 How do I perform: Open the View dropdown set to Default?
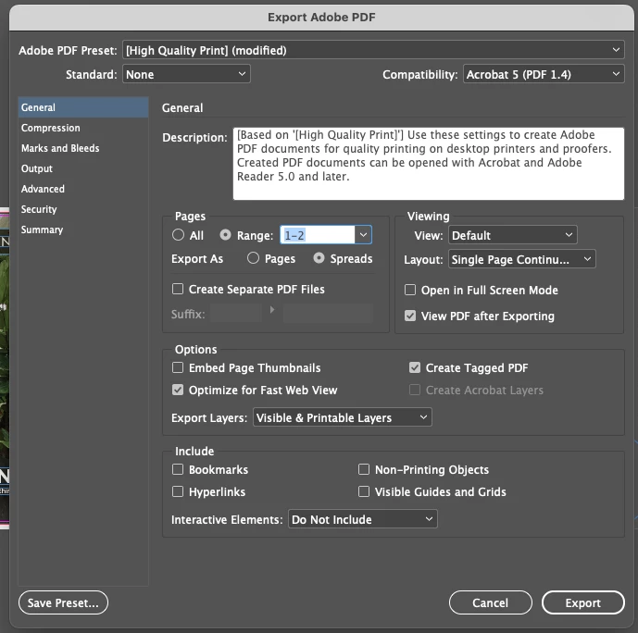click(x=513, y=235)
